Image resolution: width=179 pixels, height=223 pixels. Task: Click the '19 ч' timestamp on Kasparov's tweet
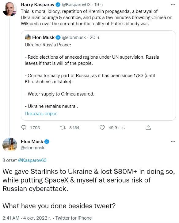[98, 5]
